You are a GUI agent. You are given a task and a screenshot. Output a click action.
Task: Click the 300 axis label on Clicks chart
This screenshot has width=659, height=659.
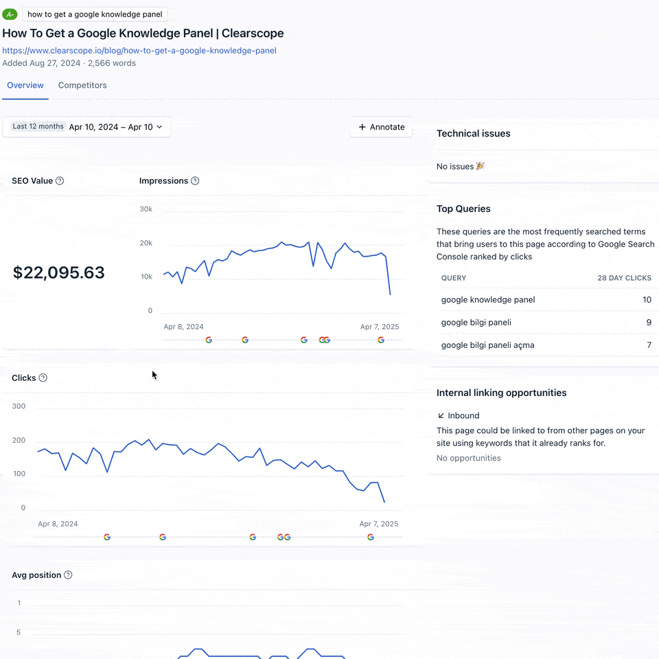pyautogui.click(x=19, y=406)
